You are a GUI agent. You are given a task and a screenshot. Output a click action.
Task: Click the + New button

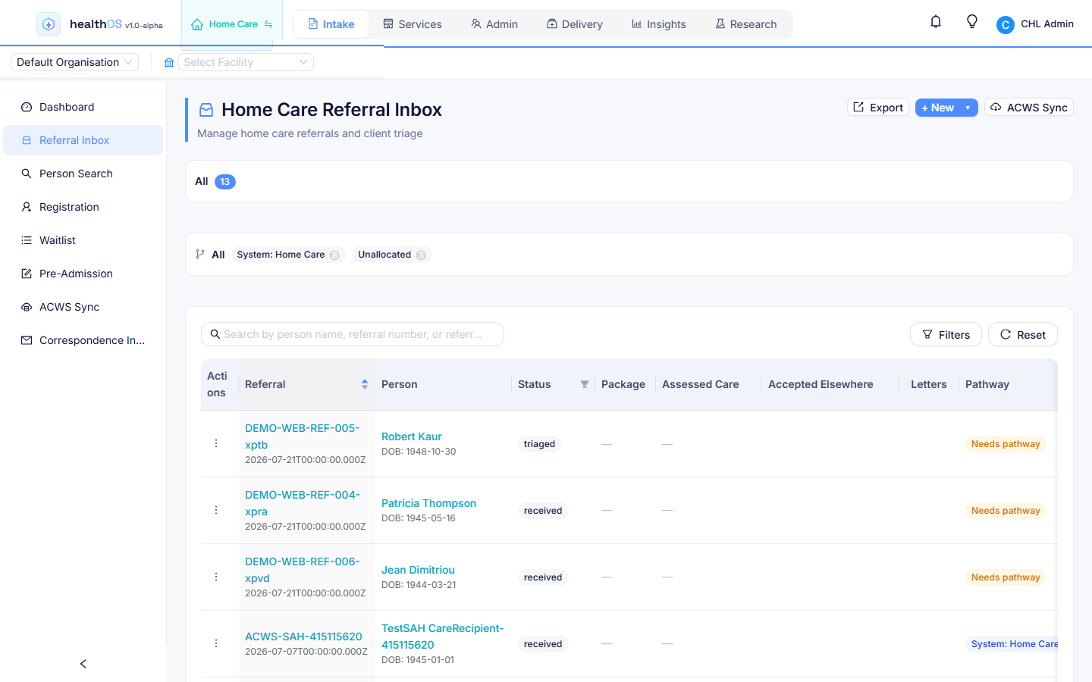[937, 108]
